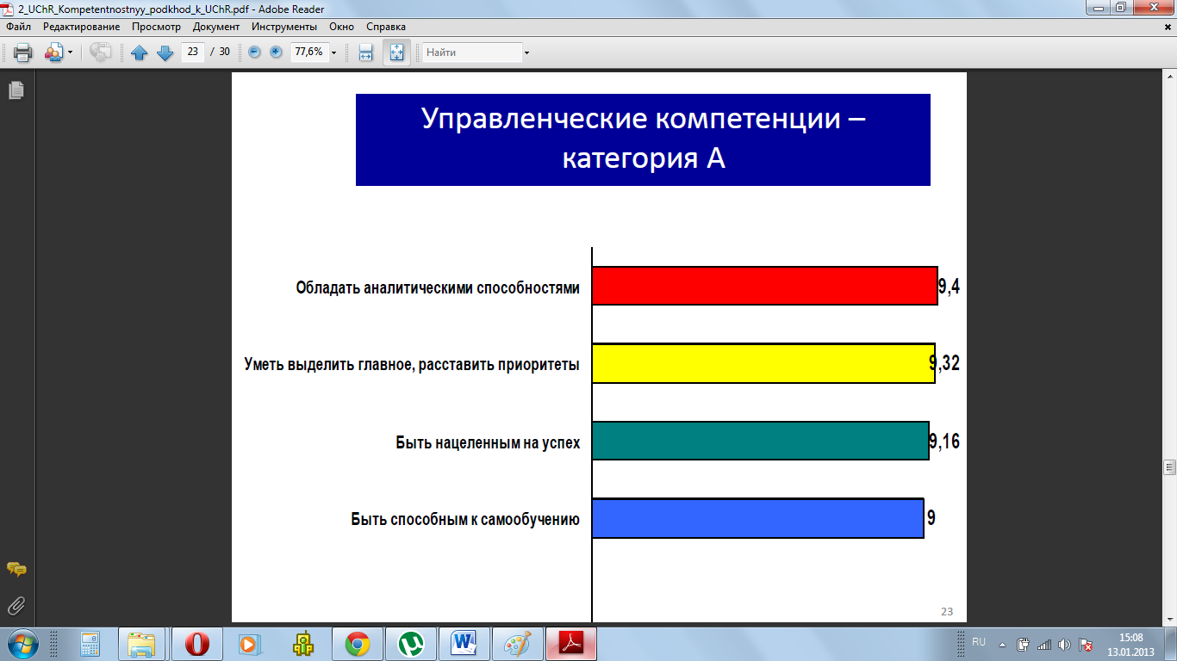Zoom out with the minus button
Image resolution: width=1177 pixels, height=661 pixels.
(254, 53)
